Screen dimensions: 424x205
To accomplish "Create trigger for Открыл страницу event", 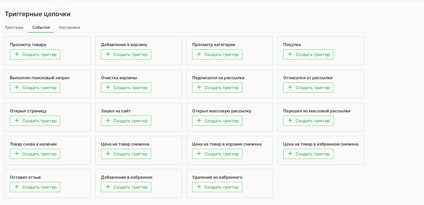I will click(35, 121).
